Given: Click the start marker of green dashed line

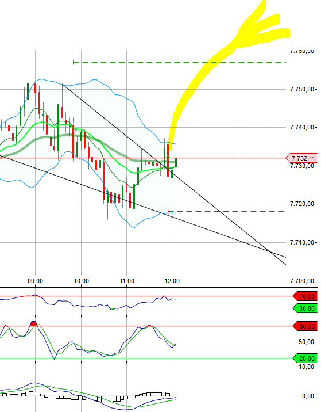Looking at the screenshot, I should coord(74,62).
